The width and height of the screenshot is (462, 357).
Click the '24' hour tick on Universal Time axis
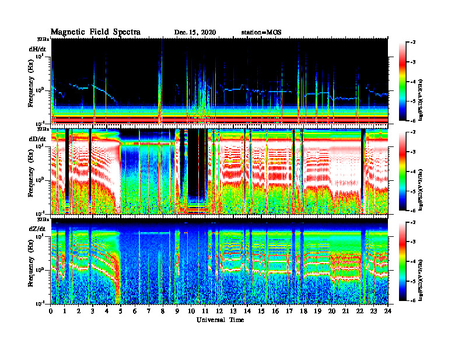pyautogui.click(x=388, y=311)
